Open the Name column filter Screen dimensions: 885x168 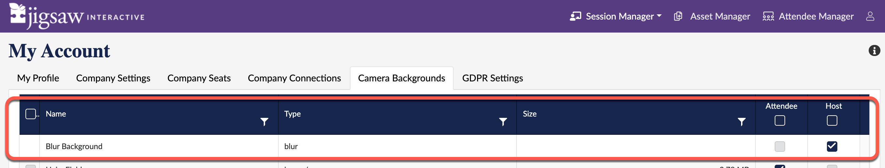pyautogui.click(x=264, y=122)
